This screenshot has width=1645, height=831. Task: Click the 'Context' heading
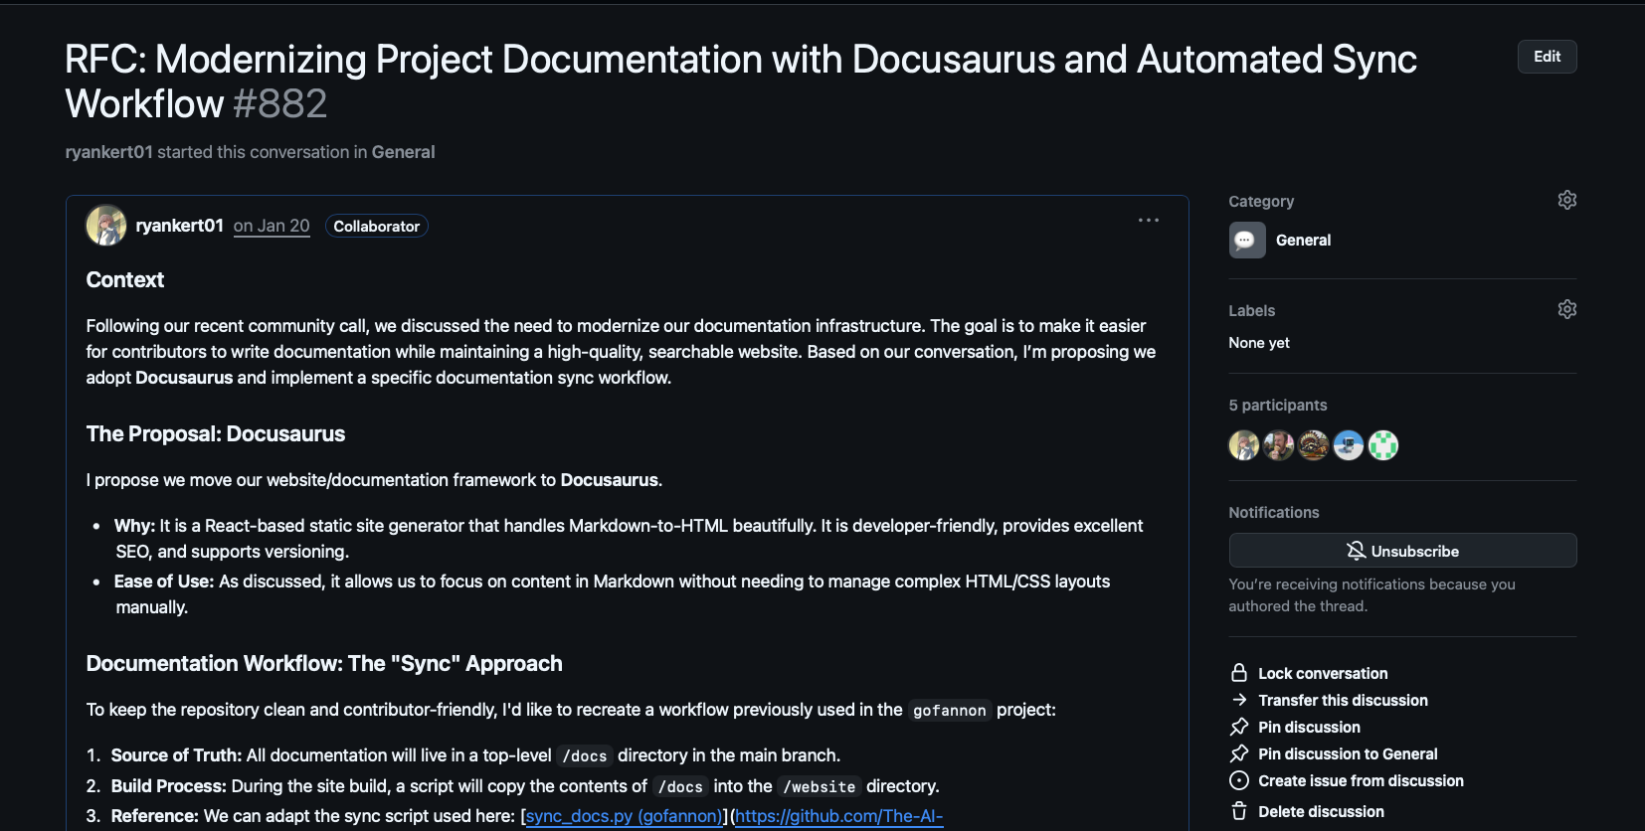(x=124, y=279)
